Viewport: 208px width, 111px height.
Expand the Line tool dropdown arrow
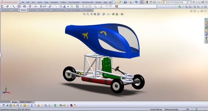[16, 6]
